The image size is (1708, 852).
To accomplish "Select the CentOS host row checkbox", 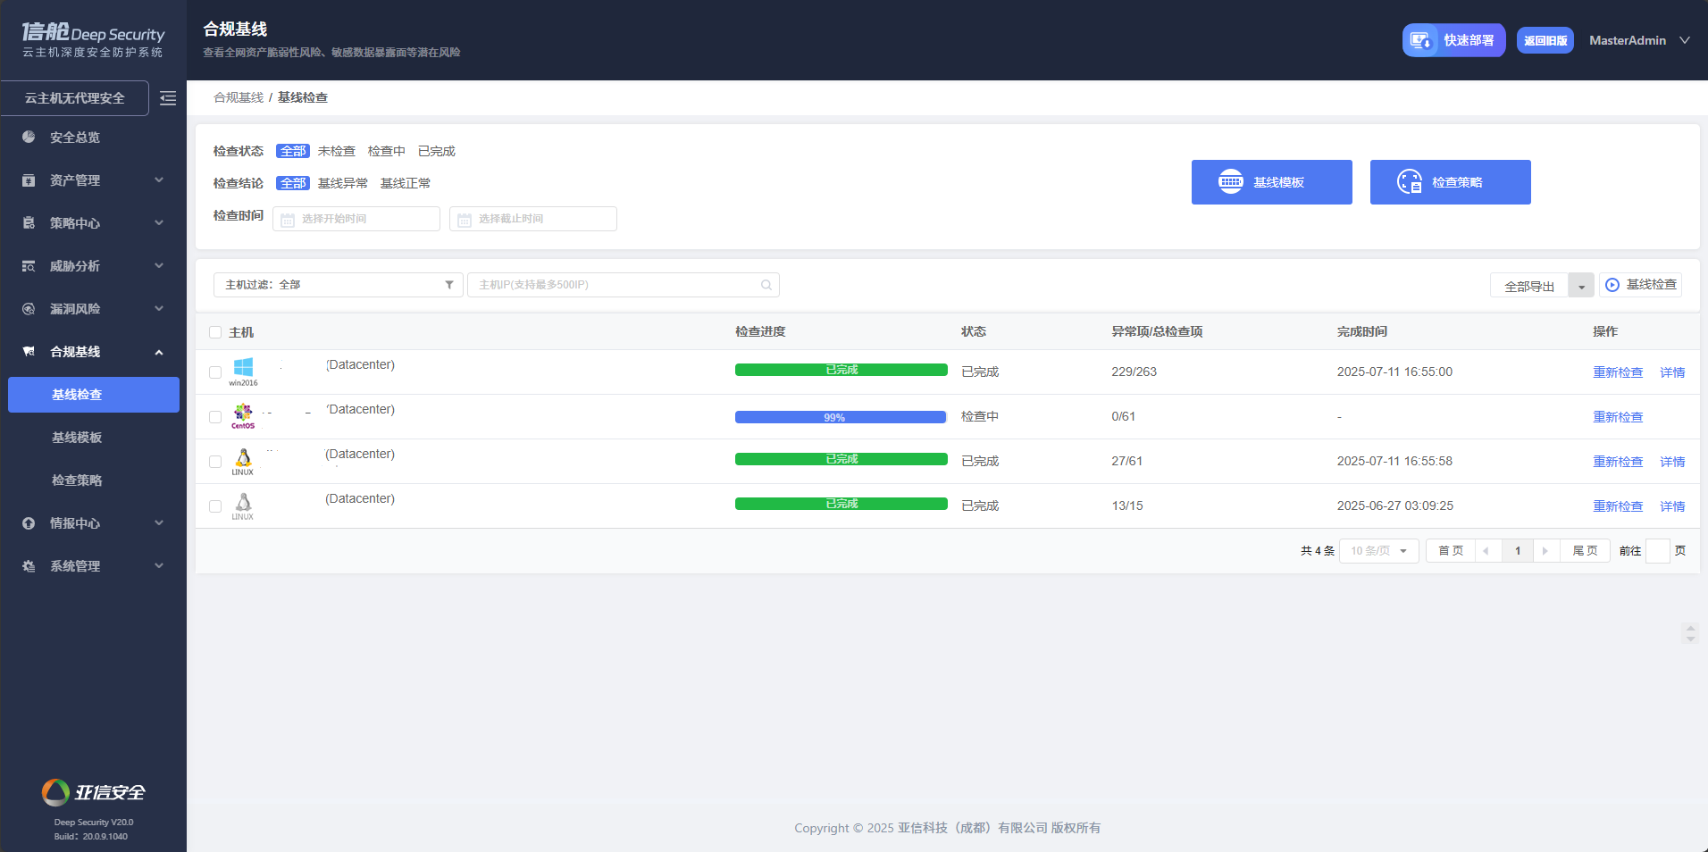I will (x=215, y=417).
